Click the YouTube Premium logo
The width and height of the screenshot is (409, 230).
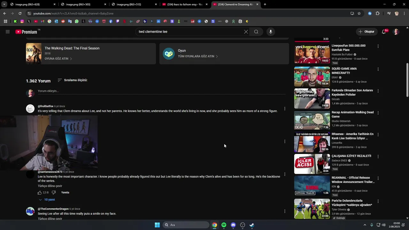tap(27, 32)
